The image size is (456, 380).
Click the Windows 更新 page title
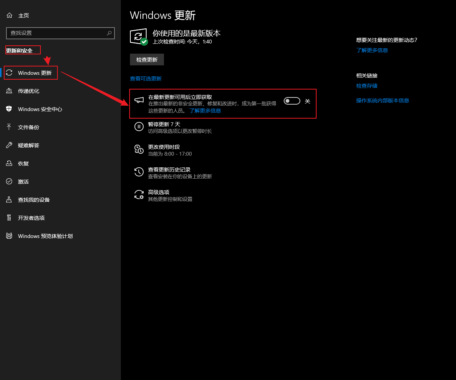[x=163, y=15]
